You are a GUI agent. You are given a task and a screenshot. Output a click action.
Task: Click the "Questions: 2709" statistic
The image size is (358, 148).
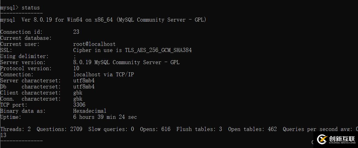[59, 129]
